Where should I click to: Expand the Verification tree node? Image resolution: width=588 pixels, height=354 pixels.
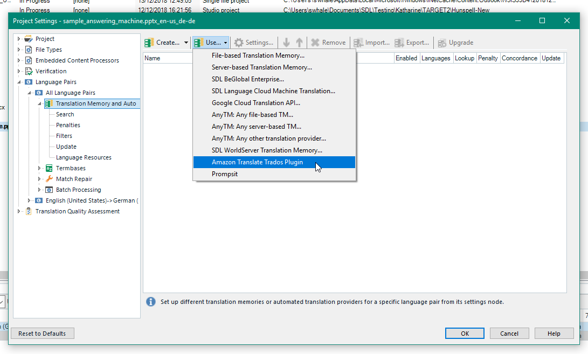pyautogui.click(x=19, y=71)
